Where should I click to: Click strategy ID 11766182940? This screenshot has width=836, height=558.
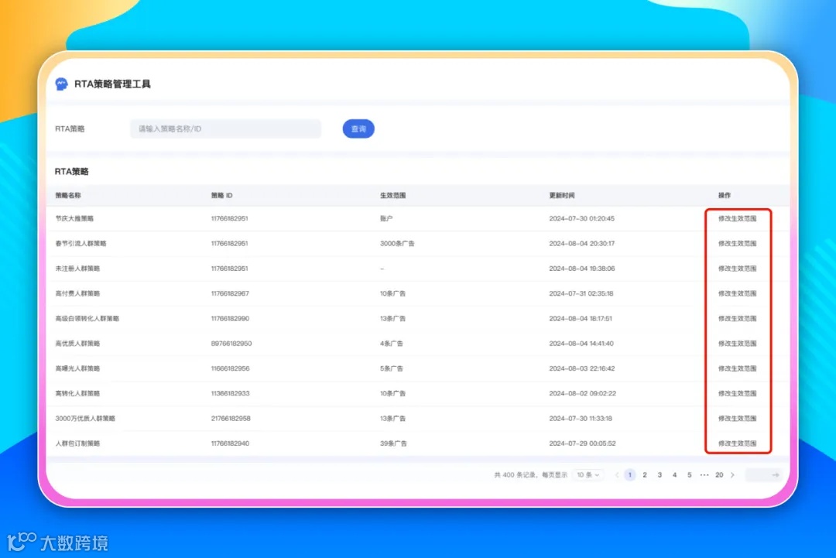pos(230,443)
